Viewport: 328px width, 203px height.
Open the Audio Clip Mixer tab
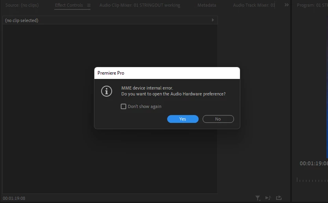[140, 5]
